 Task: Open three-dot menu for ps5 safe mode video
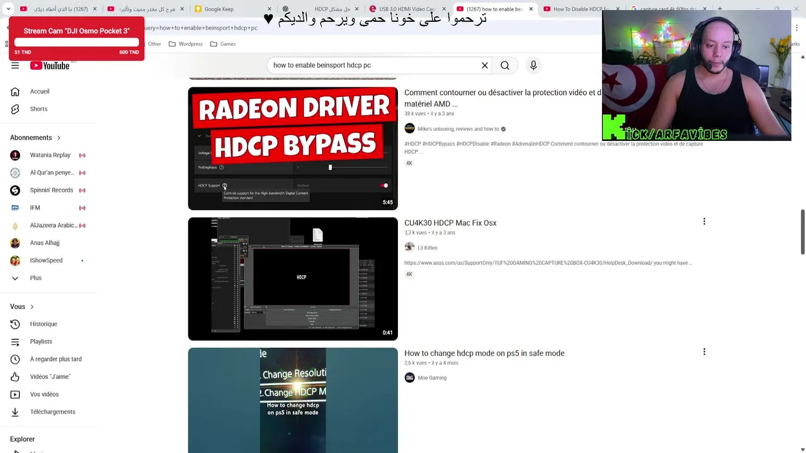704,352
